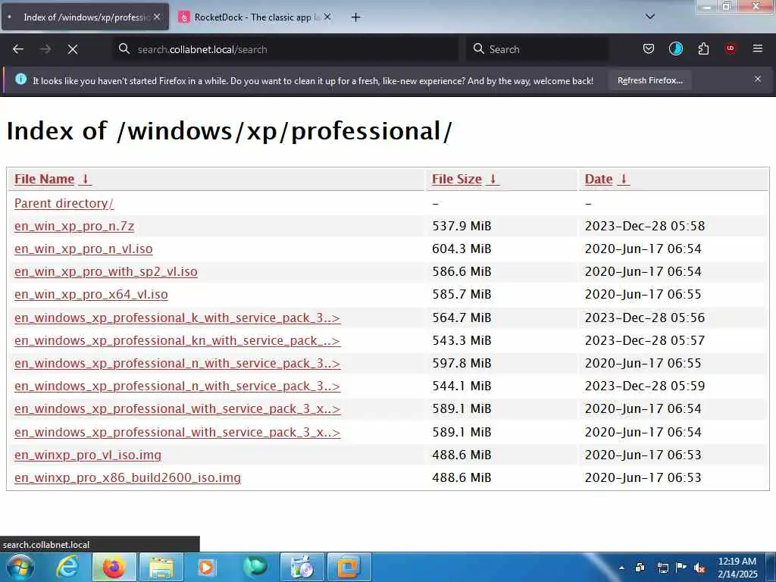Focus the address bar URL field

(285, 49)
